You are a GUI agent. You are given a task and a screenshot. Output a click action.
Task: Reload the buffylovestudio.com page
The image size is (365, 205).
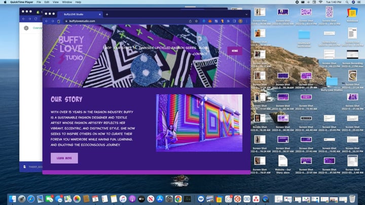pos(59,21)
